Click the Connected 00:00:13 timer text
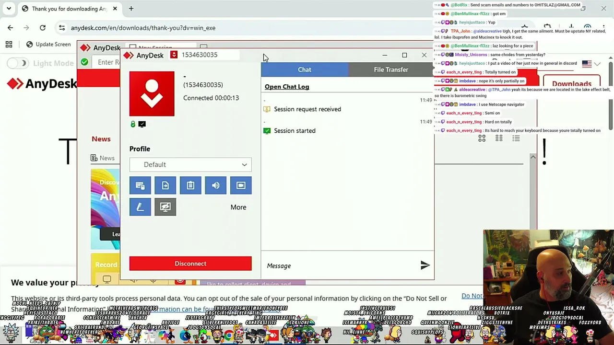The height and width of the screenshot is (345, 614). tap(211, 98)
